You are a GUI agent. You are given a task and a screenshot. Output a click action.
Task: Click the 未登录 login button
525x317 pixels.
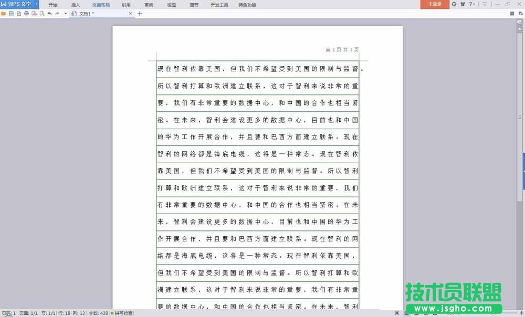(434, 4)
